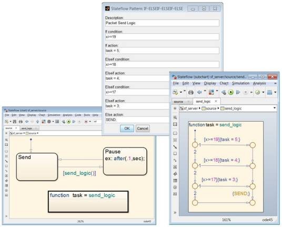Click fit to view icon in the subchart palette

click(175, 124)
